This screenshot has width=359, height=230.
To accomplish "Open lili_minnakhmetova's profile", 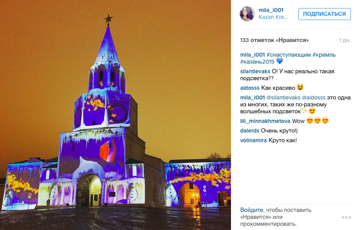I will tap(265, 121).
